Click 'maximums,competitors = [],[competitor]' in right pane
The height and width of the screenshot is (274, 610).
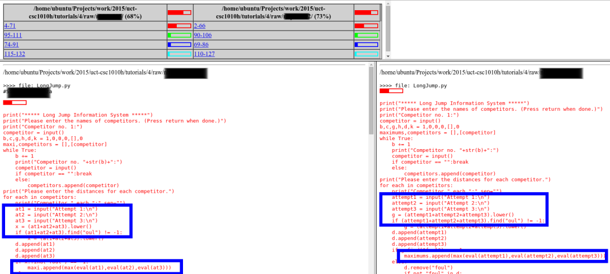click(438, 132)
